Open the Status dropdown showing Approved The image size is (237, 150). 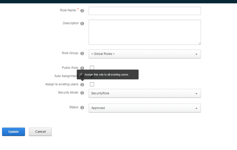[x=145, y=108]
